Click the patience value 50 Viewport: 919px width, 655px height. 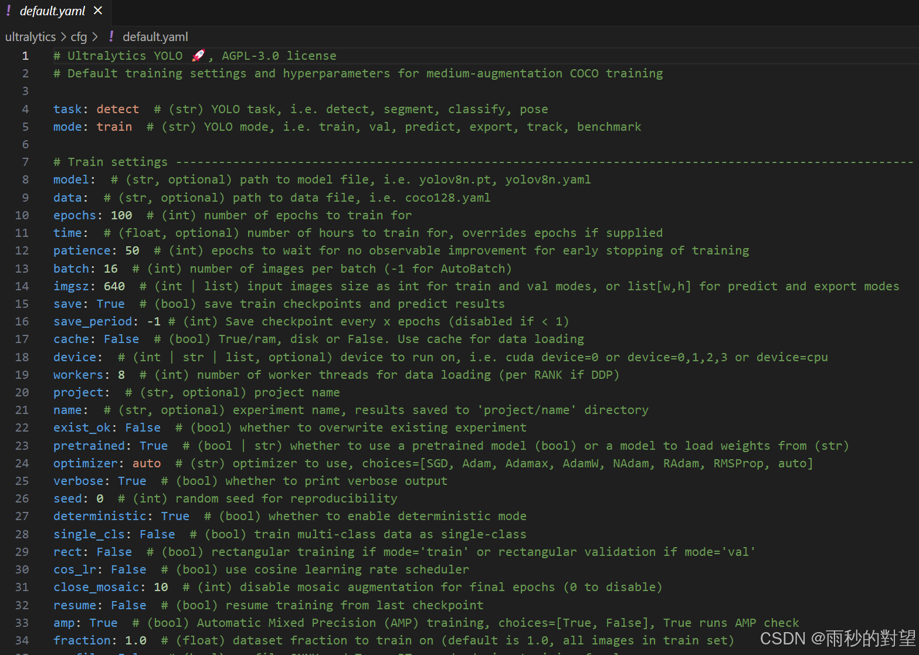(133, 250)
